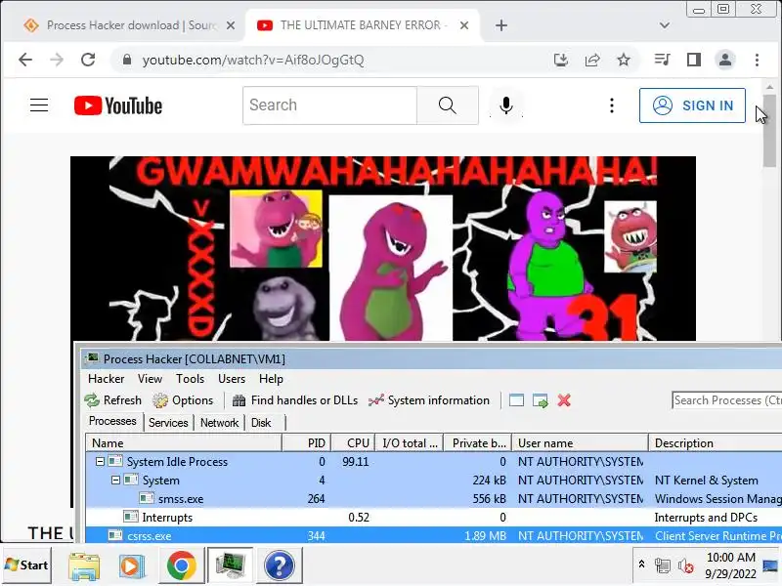
Task: Click the red X terminate icon
Action: pos(564,400)
